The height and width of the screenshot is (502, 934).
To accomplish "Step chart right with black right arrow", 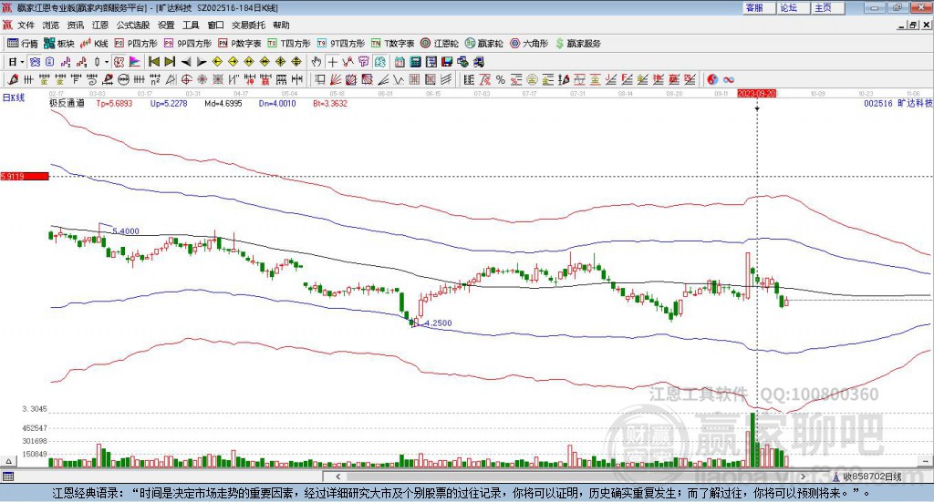I will point(202,62).
